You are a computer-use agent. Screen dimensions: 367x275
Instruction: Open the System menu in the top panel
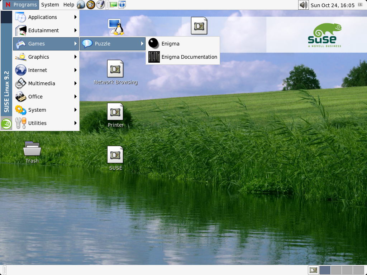click(50, 5)
